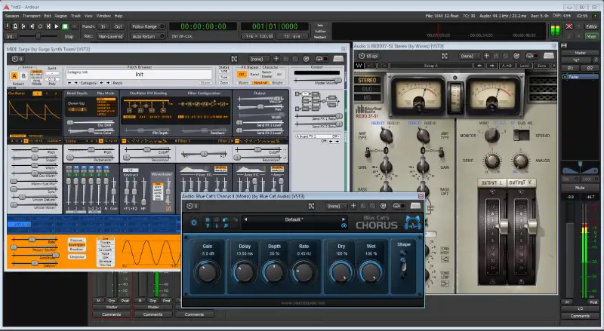Toggle Follow Range option
604x331 pixels.
[148, 26]
